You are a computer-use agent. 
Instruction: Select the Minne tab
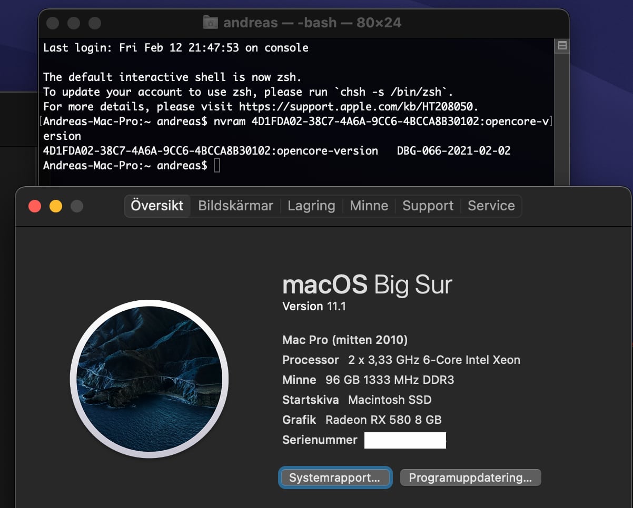(x=369, y=206)
